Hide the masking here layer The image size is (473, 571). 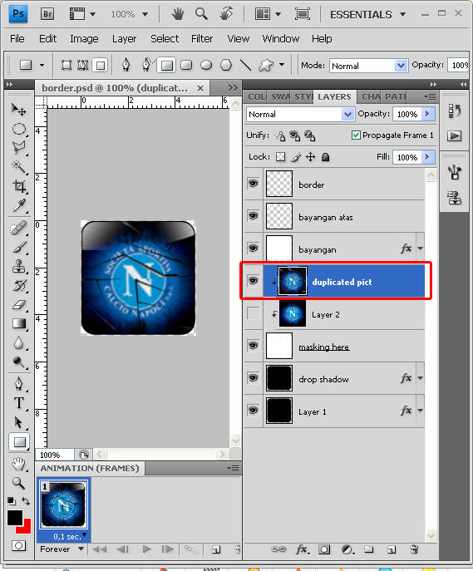253,345
